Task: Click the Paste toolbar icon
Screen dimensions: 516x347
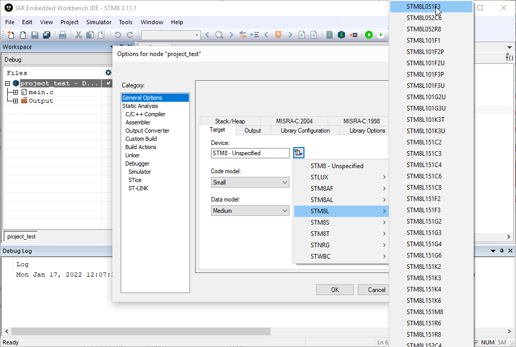Action: [102, 34]
